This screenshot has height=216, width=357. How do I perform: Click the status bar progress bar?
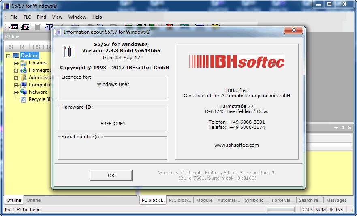(281, 210)
